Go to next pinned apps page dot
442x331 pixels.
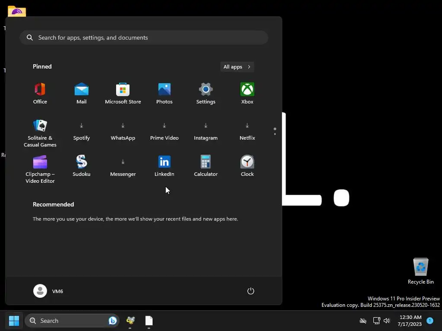(x=275, y=134)
